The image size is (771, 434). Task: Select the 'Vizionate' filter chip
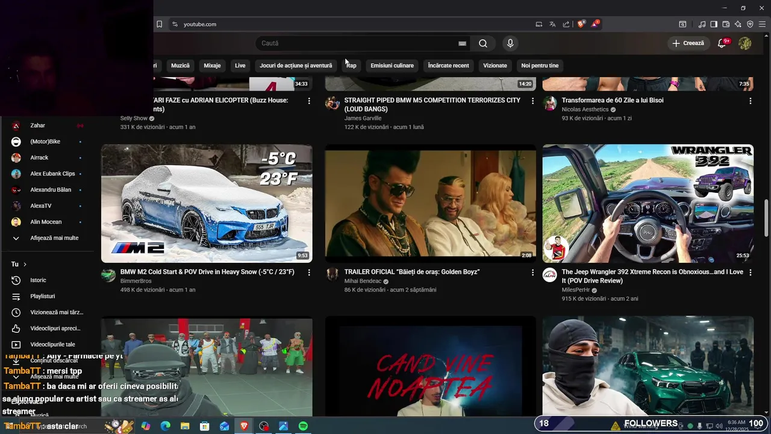(x=495, y=66)
